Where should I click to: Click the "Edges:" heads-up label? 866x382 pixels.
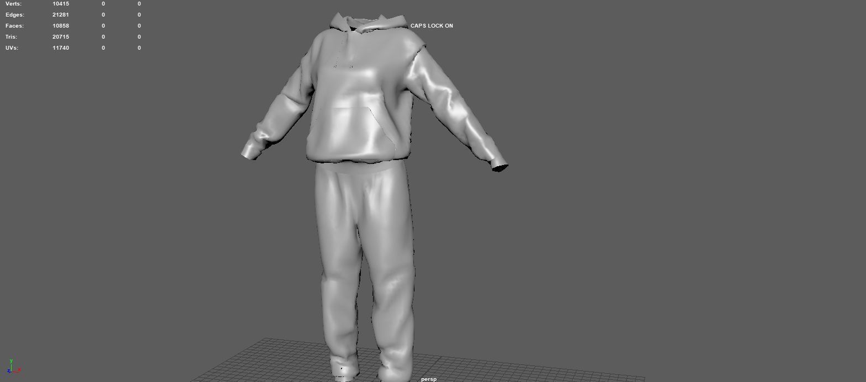15,15
